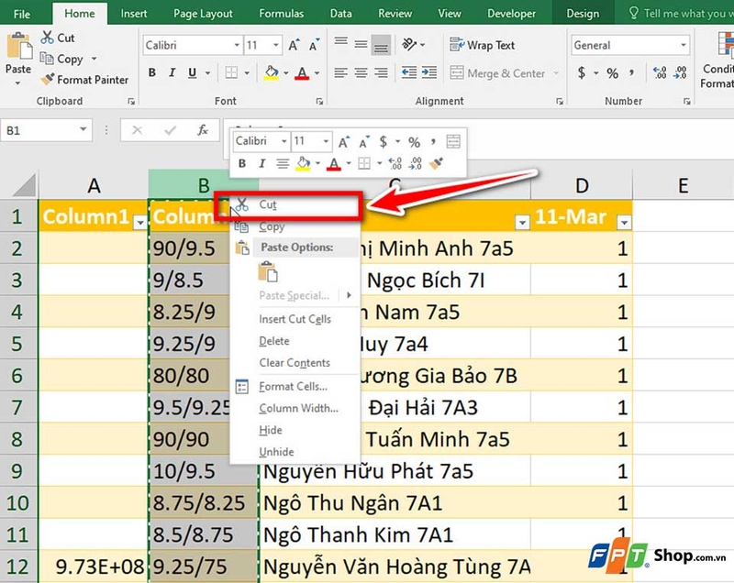Open the font size dropdown on the mini toolbar
The image size is (734, 583).
[323, 141]
